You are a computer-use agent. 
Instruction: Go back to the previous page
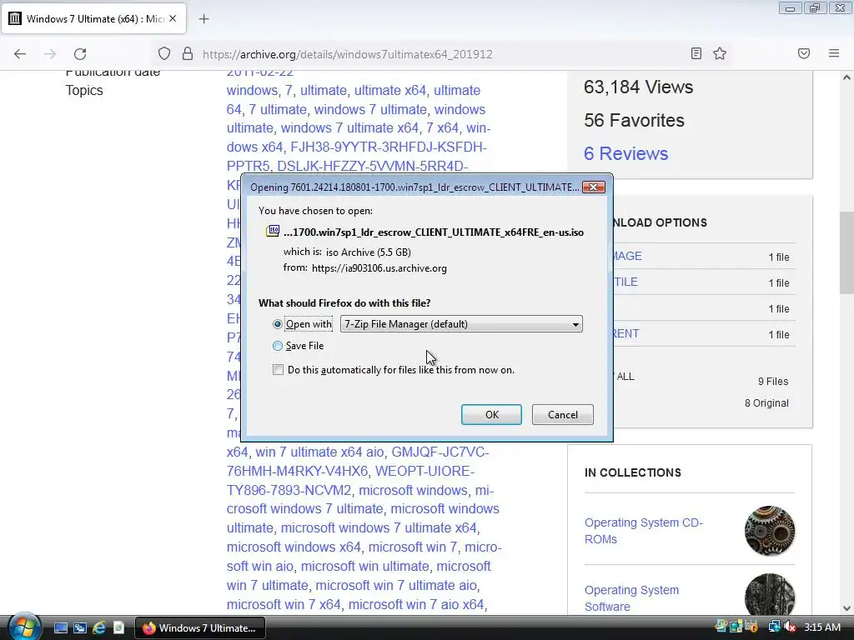(x=20, y=54)
